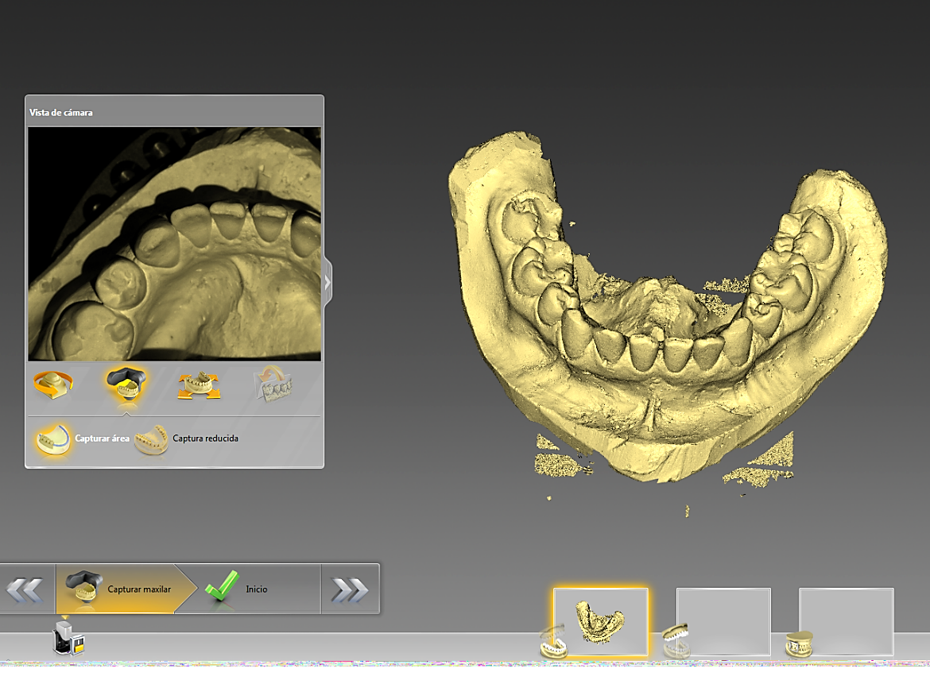Go to the next step with double arrows
The height and width of the screenshot is (676, 930).
[x=350, y=589]
